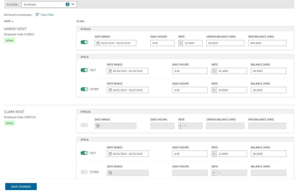Click the refresh icon beside Clear Filter
Image resolution: width=299 pixels, height=193 pixels.
pos(37,15)
